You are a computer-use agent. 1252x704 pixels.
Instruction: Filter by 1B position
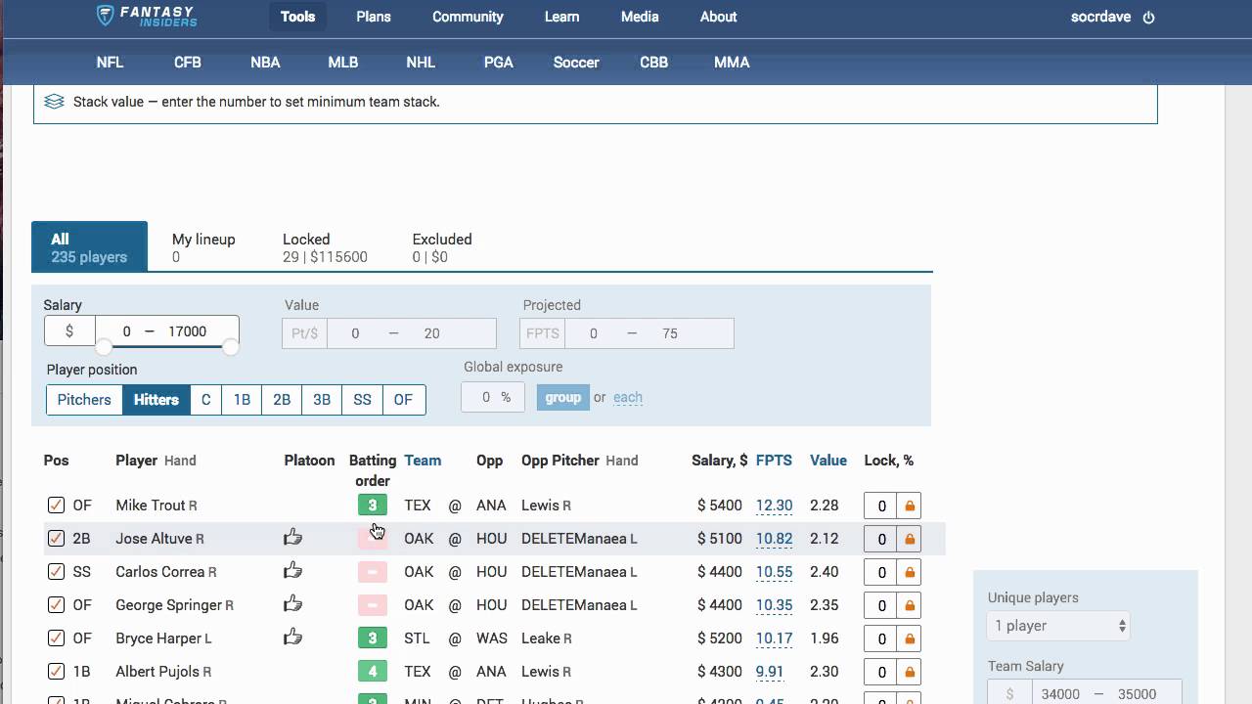(242, 400)
